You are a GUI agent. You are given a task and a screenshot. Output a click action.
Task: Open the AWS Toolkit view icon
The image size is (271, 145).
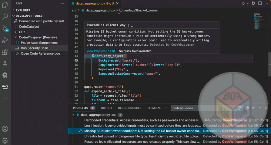(x=5, y=87)
